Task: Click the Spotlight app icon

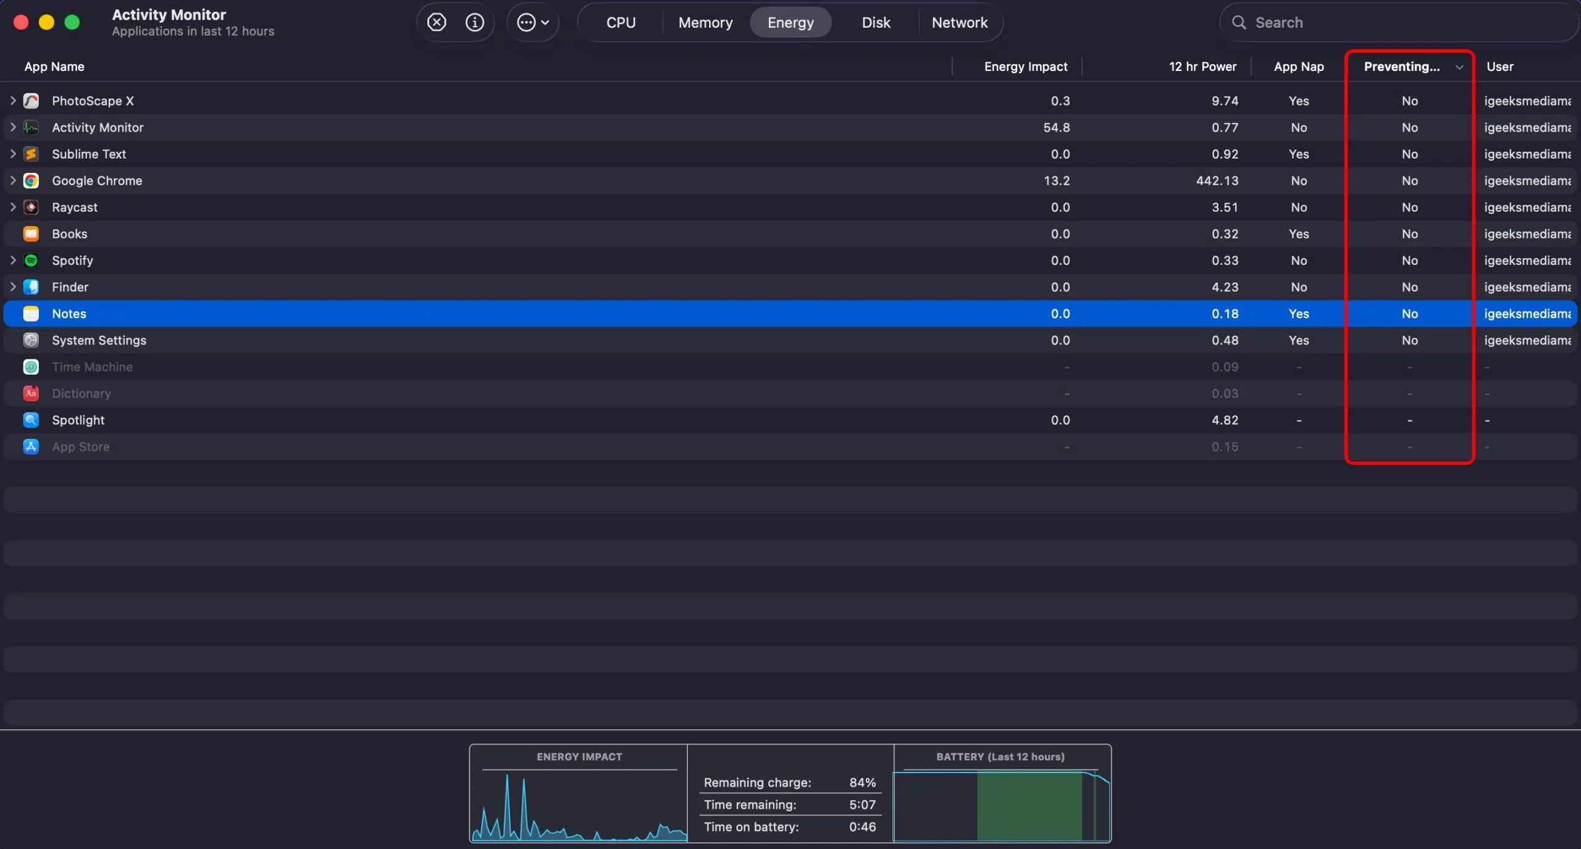Action: pos(31,419)
